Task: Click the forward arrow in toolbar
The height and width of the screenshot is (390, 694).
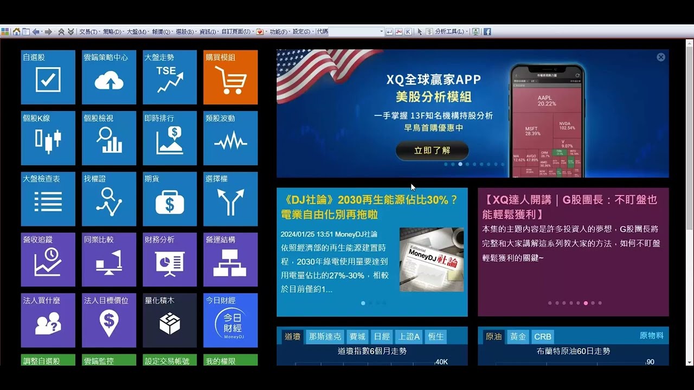Action: [48, 32]
